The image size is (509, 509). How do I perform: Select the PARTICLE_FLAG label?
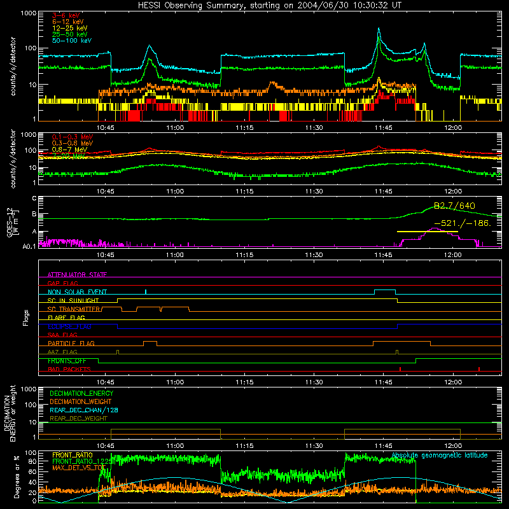pos(71,343)
